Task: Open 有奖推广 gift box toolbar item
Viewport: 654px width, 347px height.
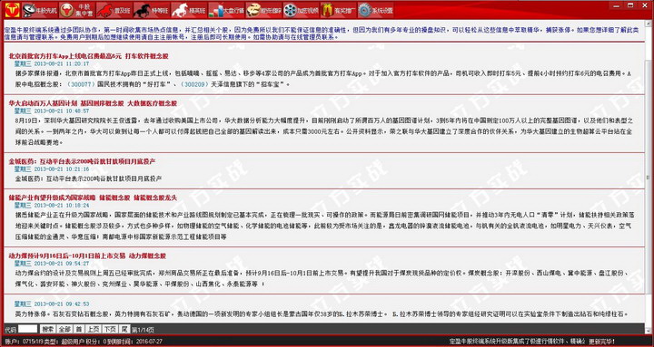Action: 339,10
